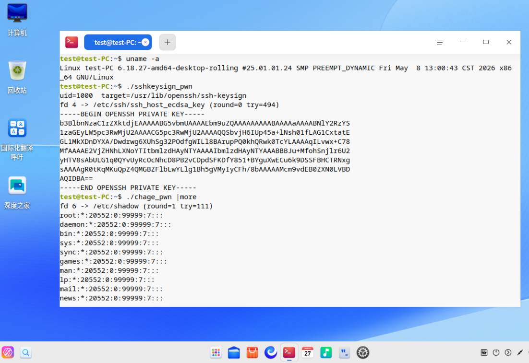Click the 'games:*:20552' shadow entry

tap(113, 261)
